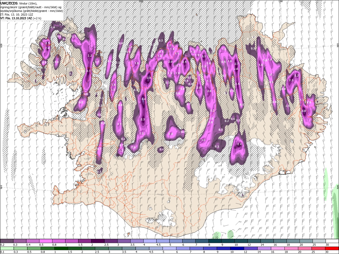Click the rain legend swatch labeled 25
The width and height of the screenshot is (339, 254).
(318, 248)
